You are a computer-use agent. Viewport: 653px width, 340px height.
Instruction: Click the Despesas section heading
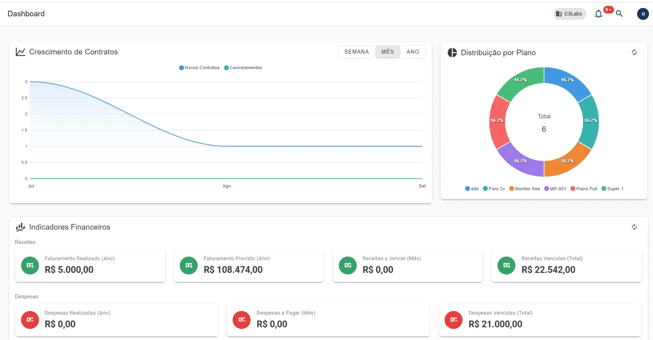27,296
